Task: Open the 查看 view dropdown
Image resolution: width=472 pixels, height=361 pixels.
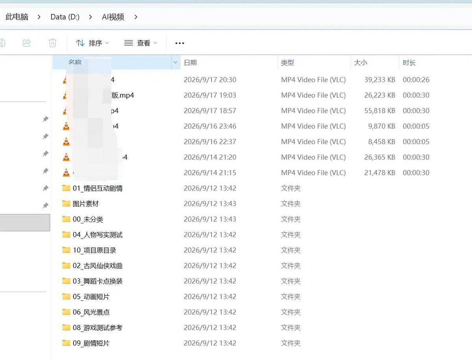Action: pos(140,43)
